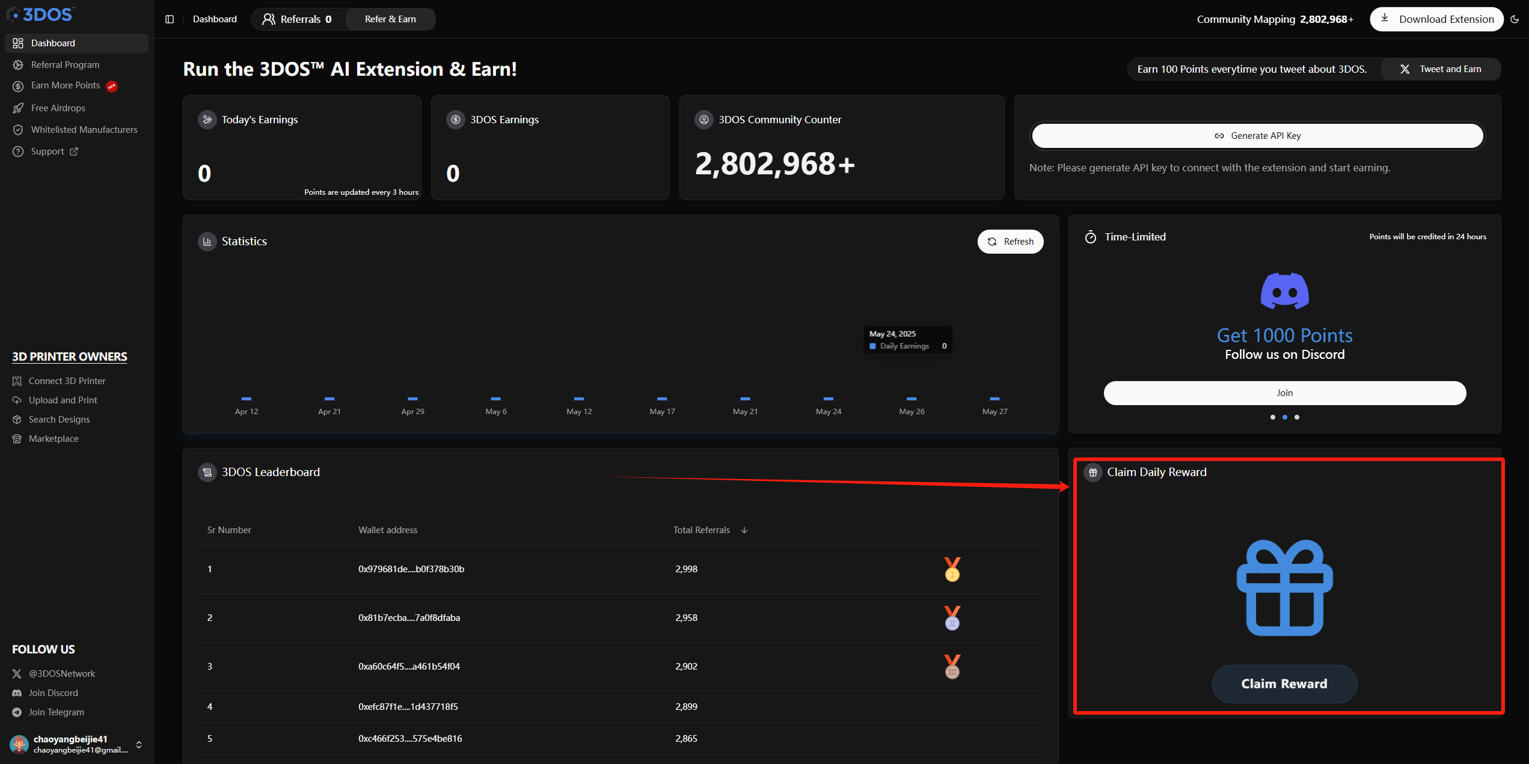The height and width of the screenshot is (764, 1529).
Task: Click the Dashboard breadcrumb
Action: coord(215,19)
